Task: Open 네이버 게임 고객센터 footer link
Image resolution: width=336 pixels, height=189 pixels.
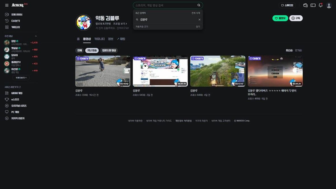Action: point(221,121)
